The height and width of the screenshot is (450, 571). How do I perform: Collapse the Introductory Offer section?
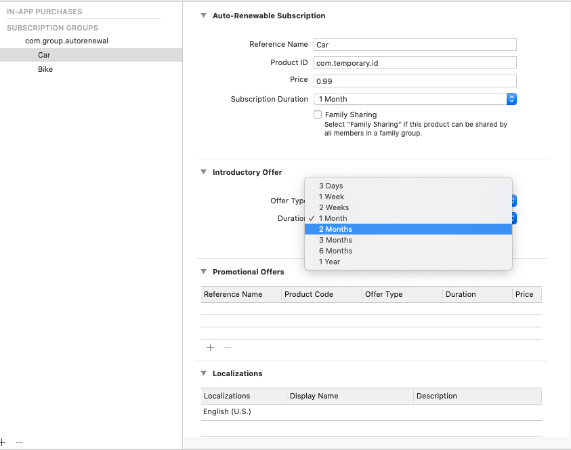[203, 172]
